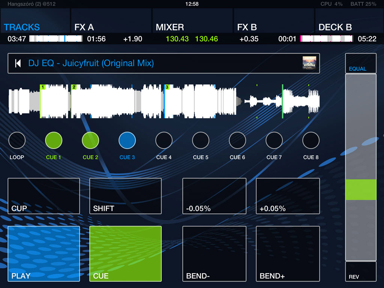384x288 pixels.
Task: Click the Deck B BPM value 130.46
Action: coord(207,39)
